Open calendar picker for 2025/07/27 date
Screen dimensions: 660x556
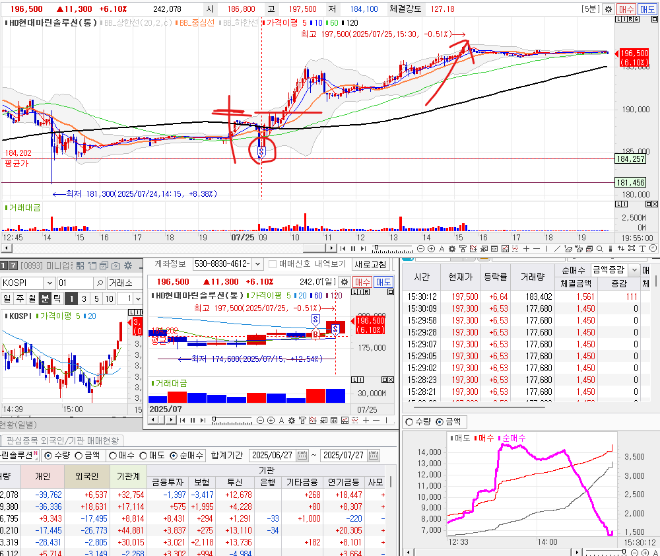pos(373,456)
